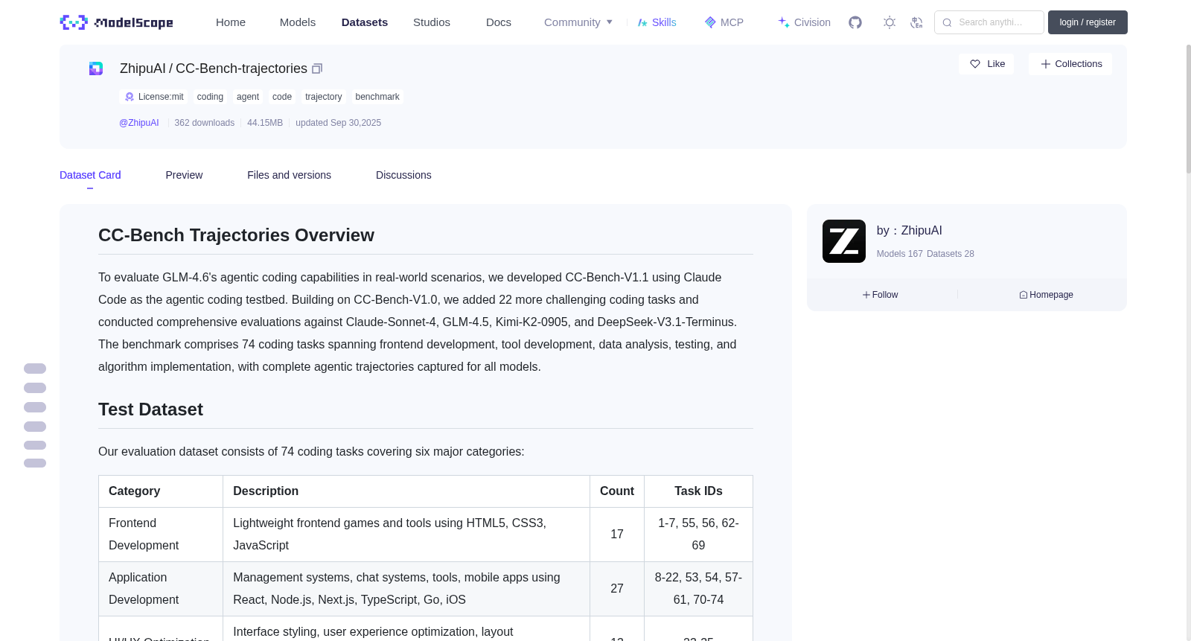Image resolution: width=1191 pixels, height=641 pixels.
Task: Click the magnifier icon in the search box
Action: point(947,22)
